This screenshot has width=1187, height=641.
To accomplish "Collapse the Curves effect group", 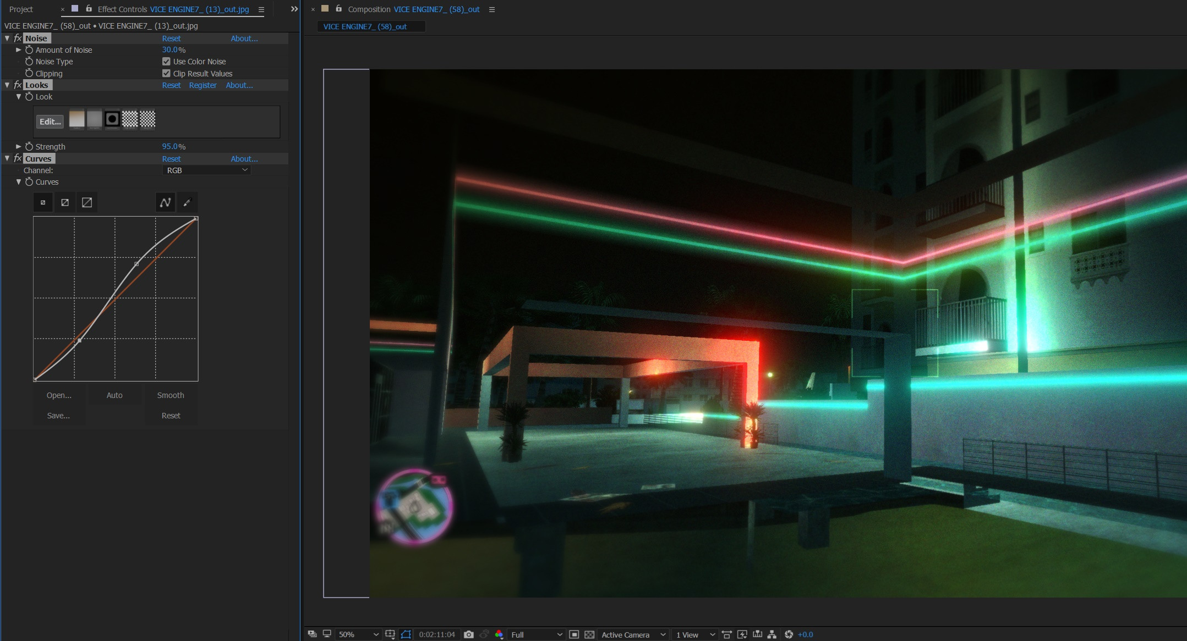I will click(x=7, y=159).
